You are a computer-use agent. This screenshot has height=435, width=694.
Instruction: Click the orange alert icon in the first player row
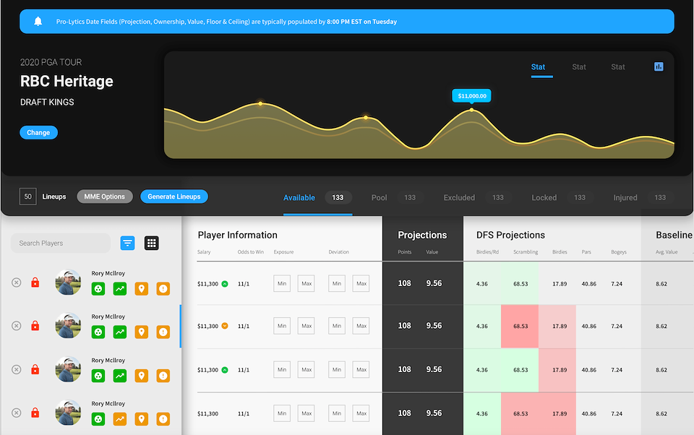tap(163, 289)
